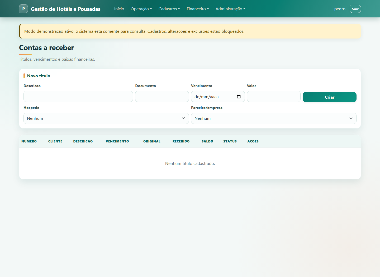Viewport: 380px width, 277px height.
Task: Open the Hospede select box
Action: (106, 118)
